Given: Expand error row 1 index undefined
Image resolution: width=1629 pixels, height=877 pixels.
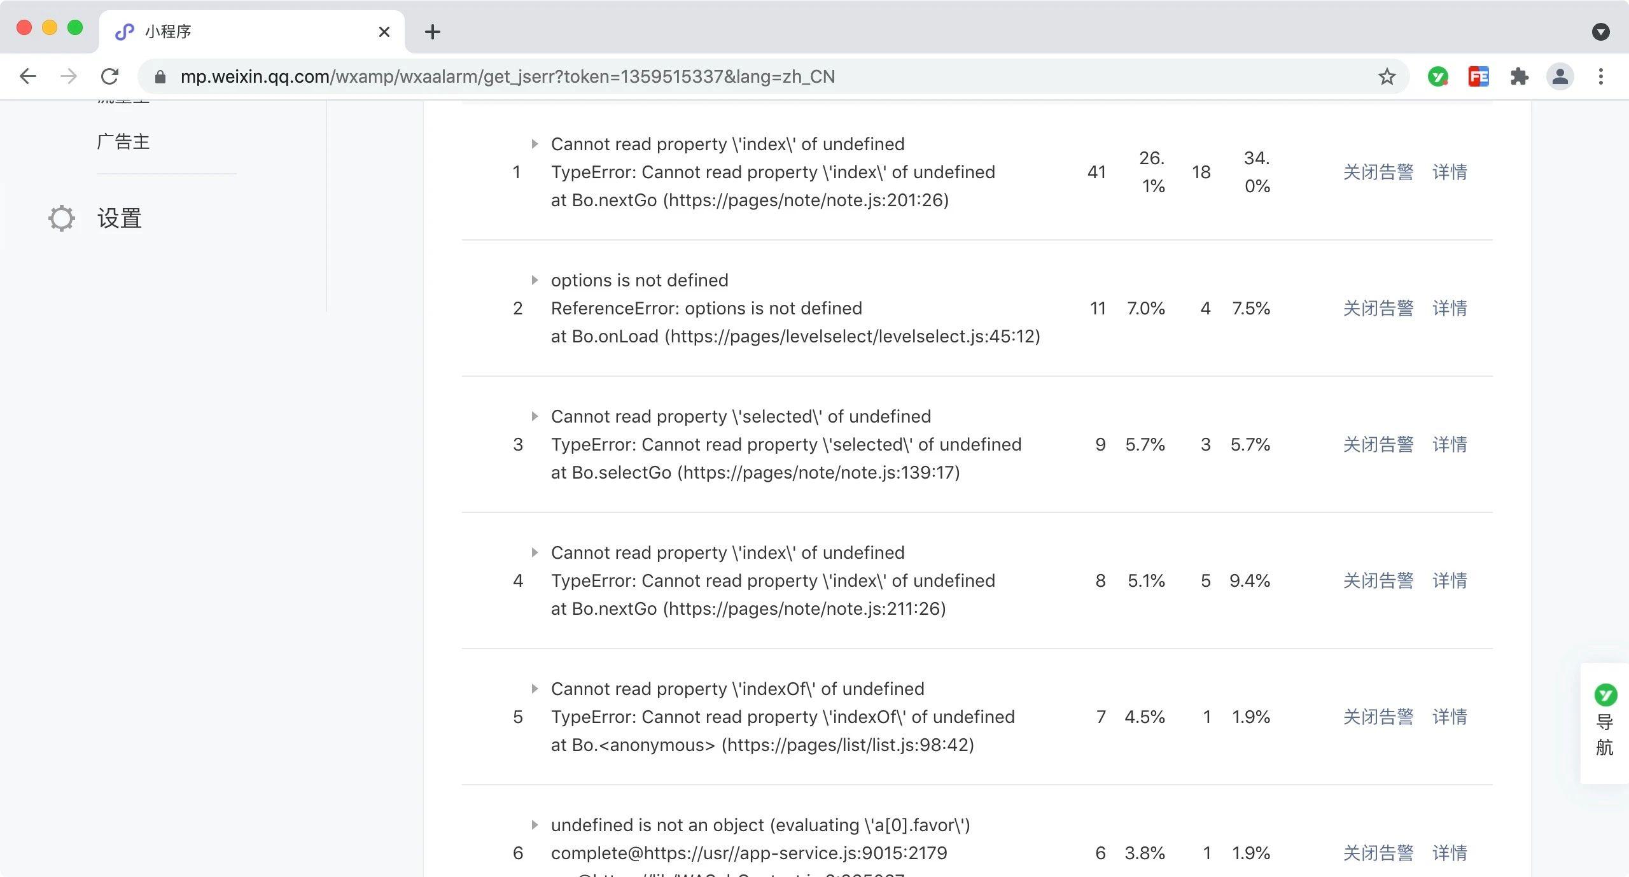Looking at the screenshot, I should click(535, 144).
